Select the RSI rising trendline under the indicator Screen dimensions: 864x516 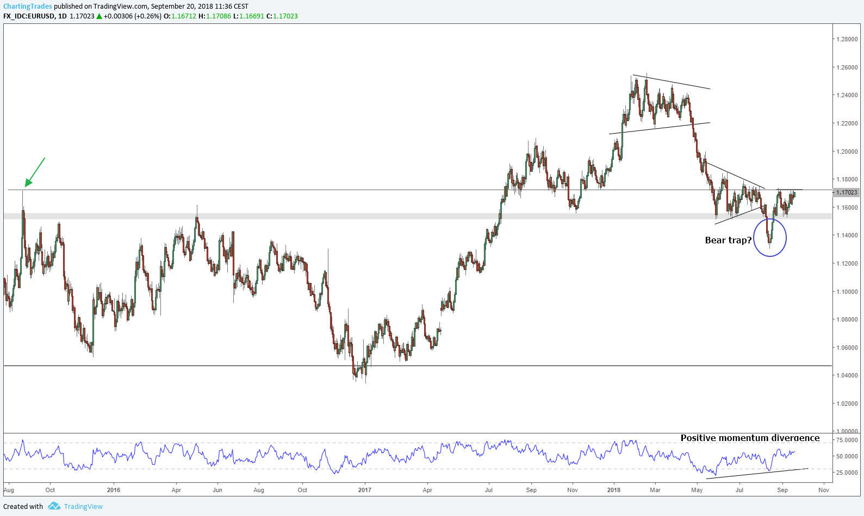pyautogui.click(x=757, y=473)
